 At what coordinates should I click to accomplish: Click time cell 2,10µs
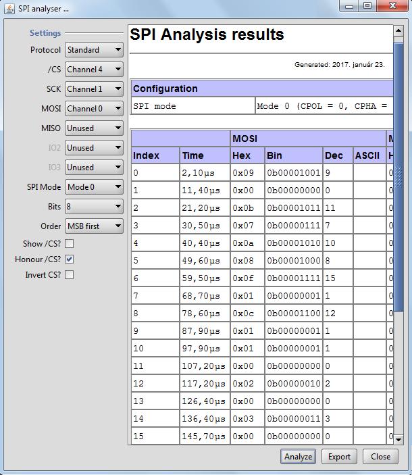click(x=205, y=173)
